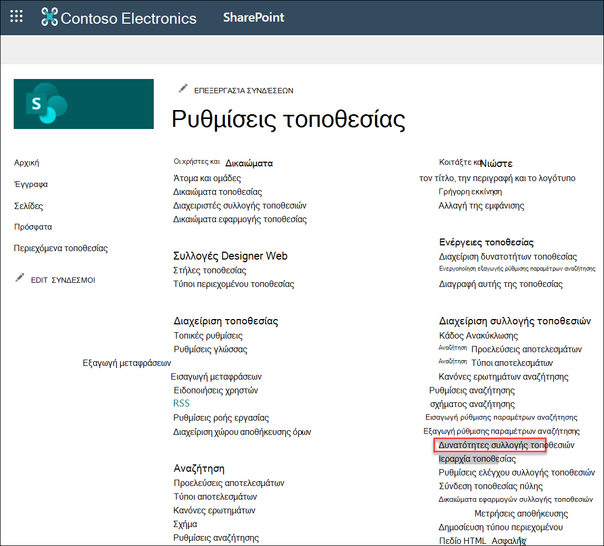Click Contoso Electronics header title
604x546 pixels.
point(128,18)
